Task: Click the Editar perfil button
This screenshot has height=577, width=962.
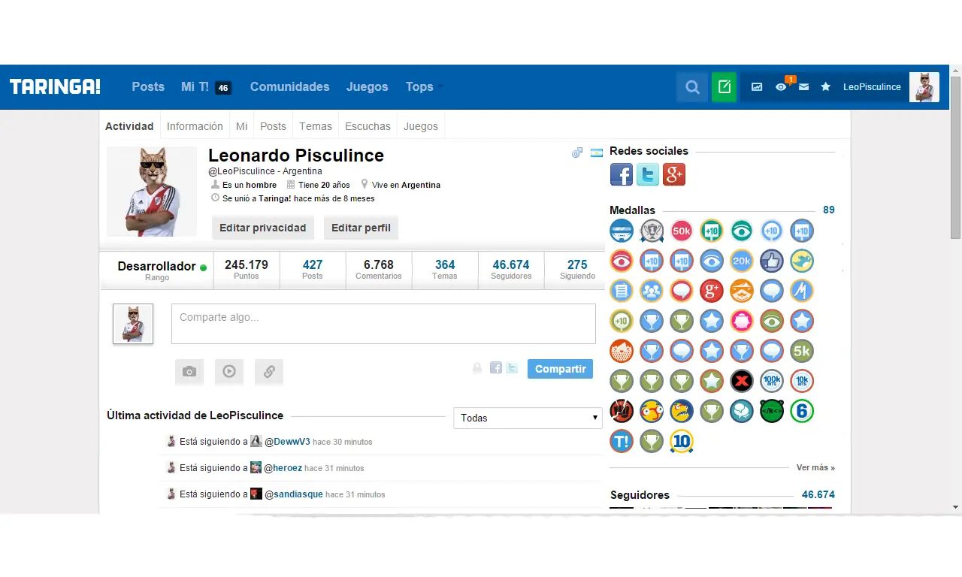Action: [x=361, y=228]
